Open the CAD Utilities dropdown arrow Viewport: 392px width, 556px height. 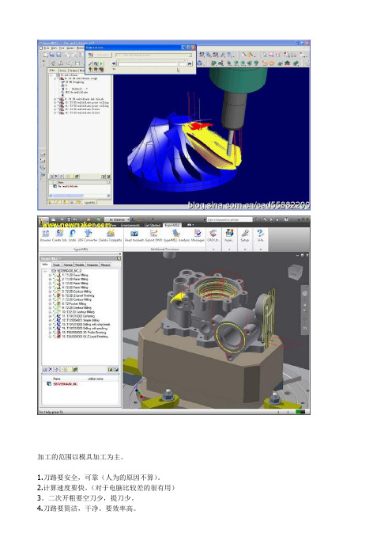[x=213, y=249]
